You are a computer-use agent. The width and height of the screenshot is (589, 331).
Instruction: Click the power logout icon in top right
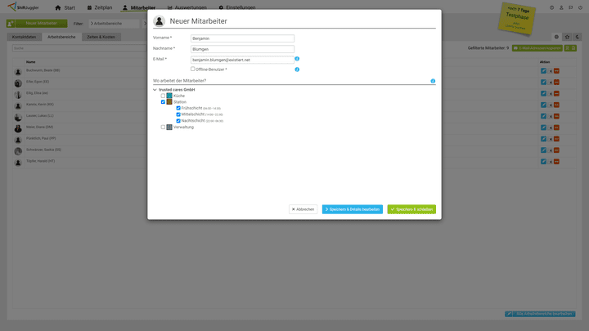point(580,7)
